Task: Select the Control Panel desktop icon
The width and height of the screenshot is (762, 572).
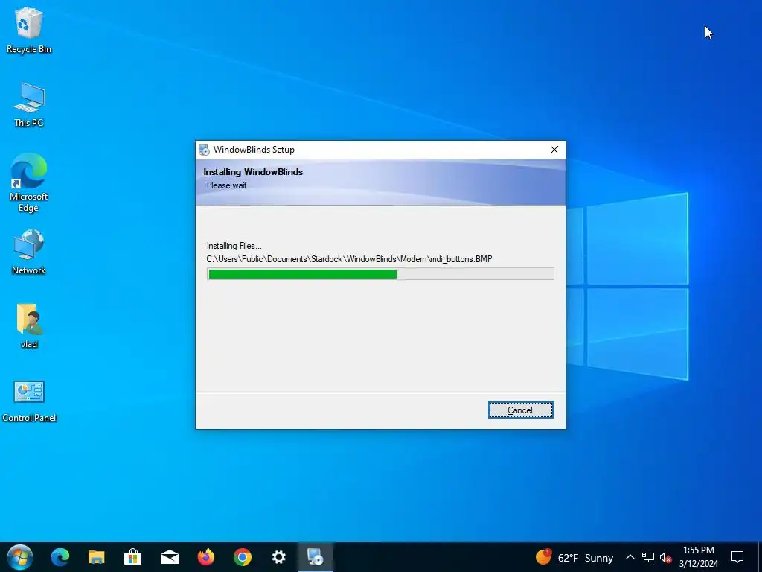Action: [29, 401]
